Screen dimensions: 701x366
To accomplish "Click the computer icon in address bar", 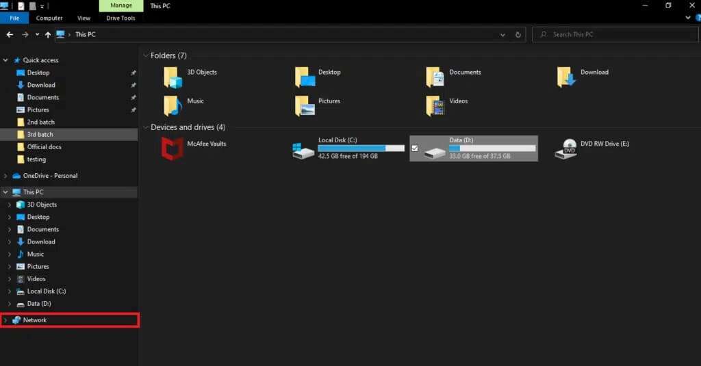I will coord(61,34).
